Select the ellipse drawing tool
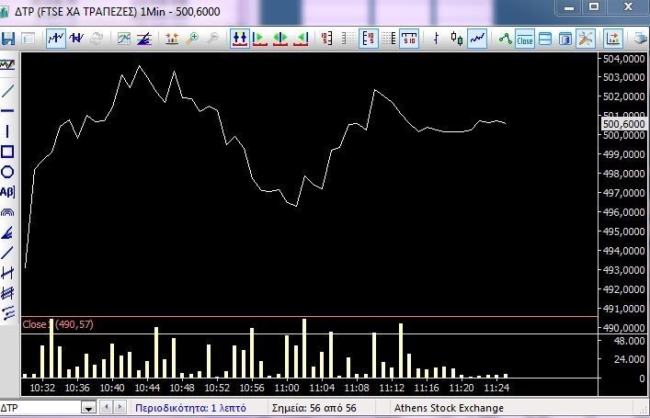 8,172
